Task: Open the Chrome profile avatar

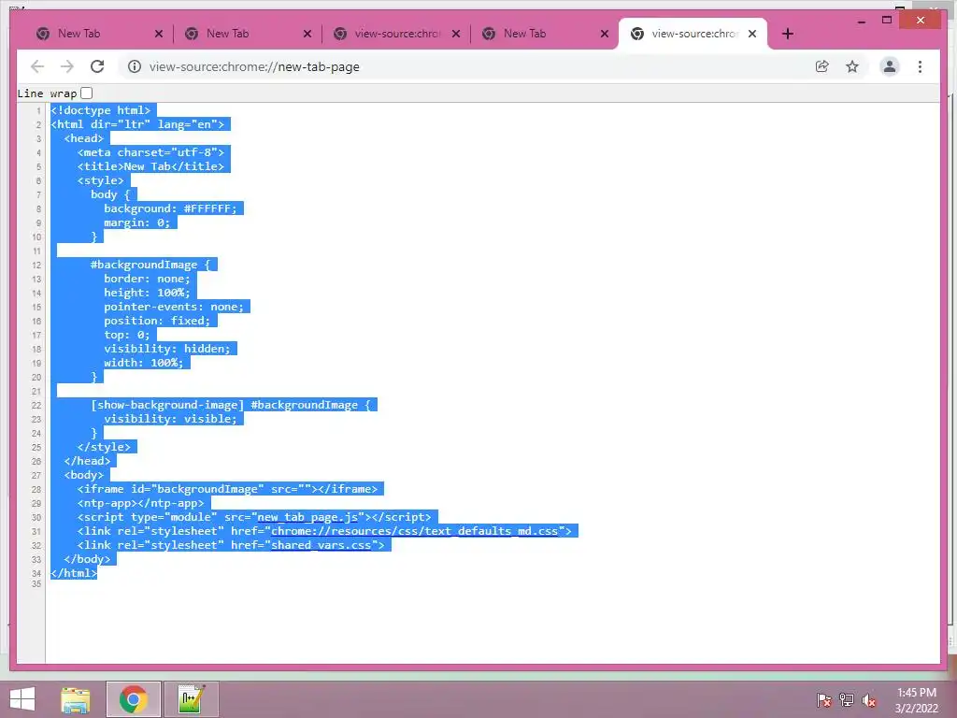Action: [890, 66]
